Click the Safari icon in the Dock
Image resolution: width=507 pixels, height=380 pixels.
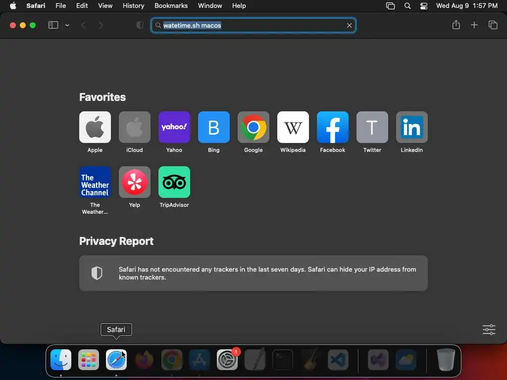coord(116,360)
